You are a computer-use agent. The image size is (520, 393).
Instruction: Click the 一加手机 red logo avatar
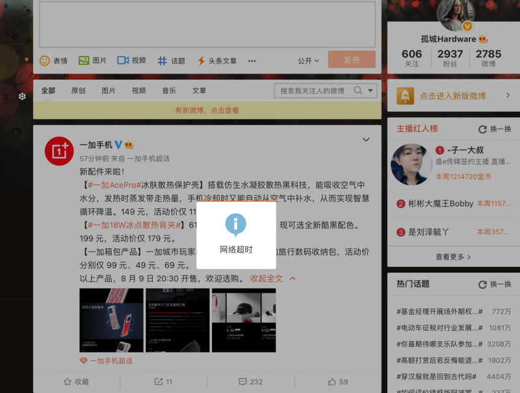(x=59, y=151)
